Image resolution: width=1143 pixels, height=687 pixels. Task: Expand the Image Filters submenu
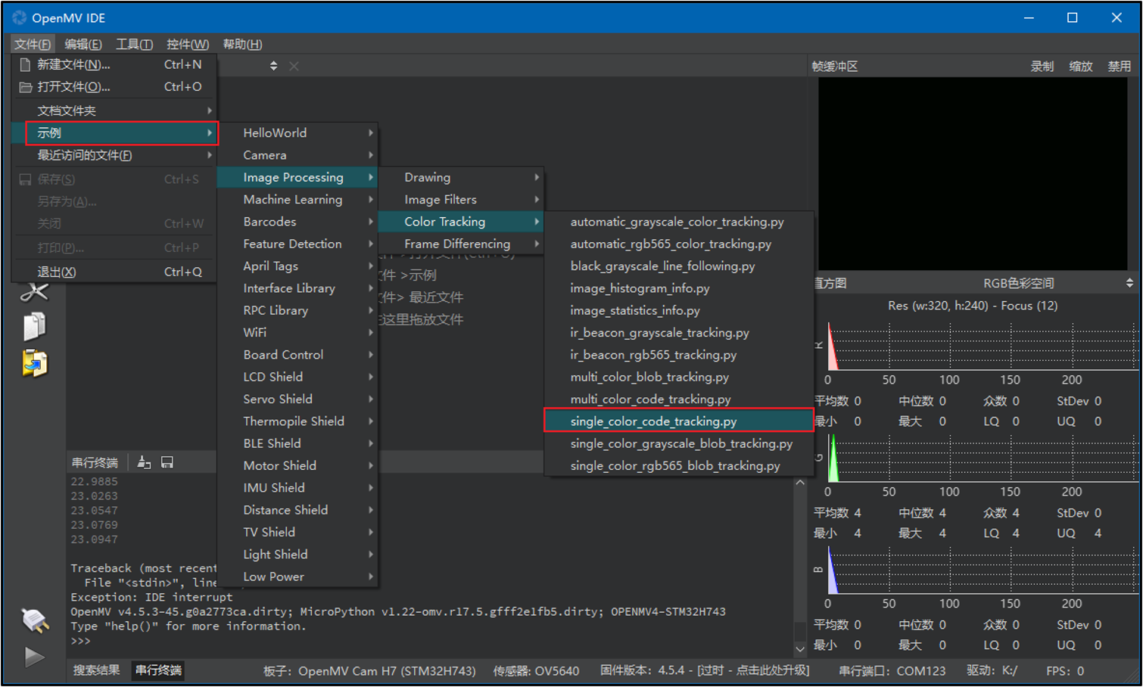[x=461, y=200]
